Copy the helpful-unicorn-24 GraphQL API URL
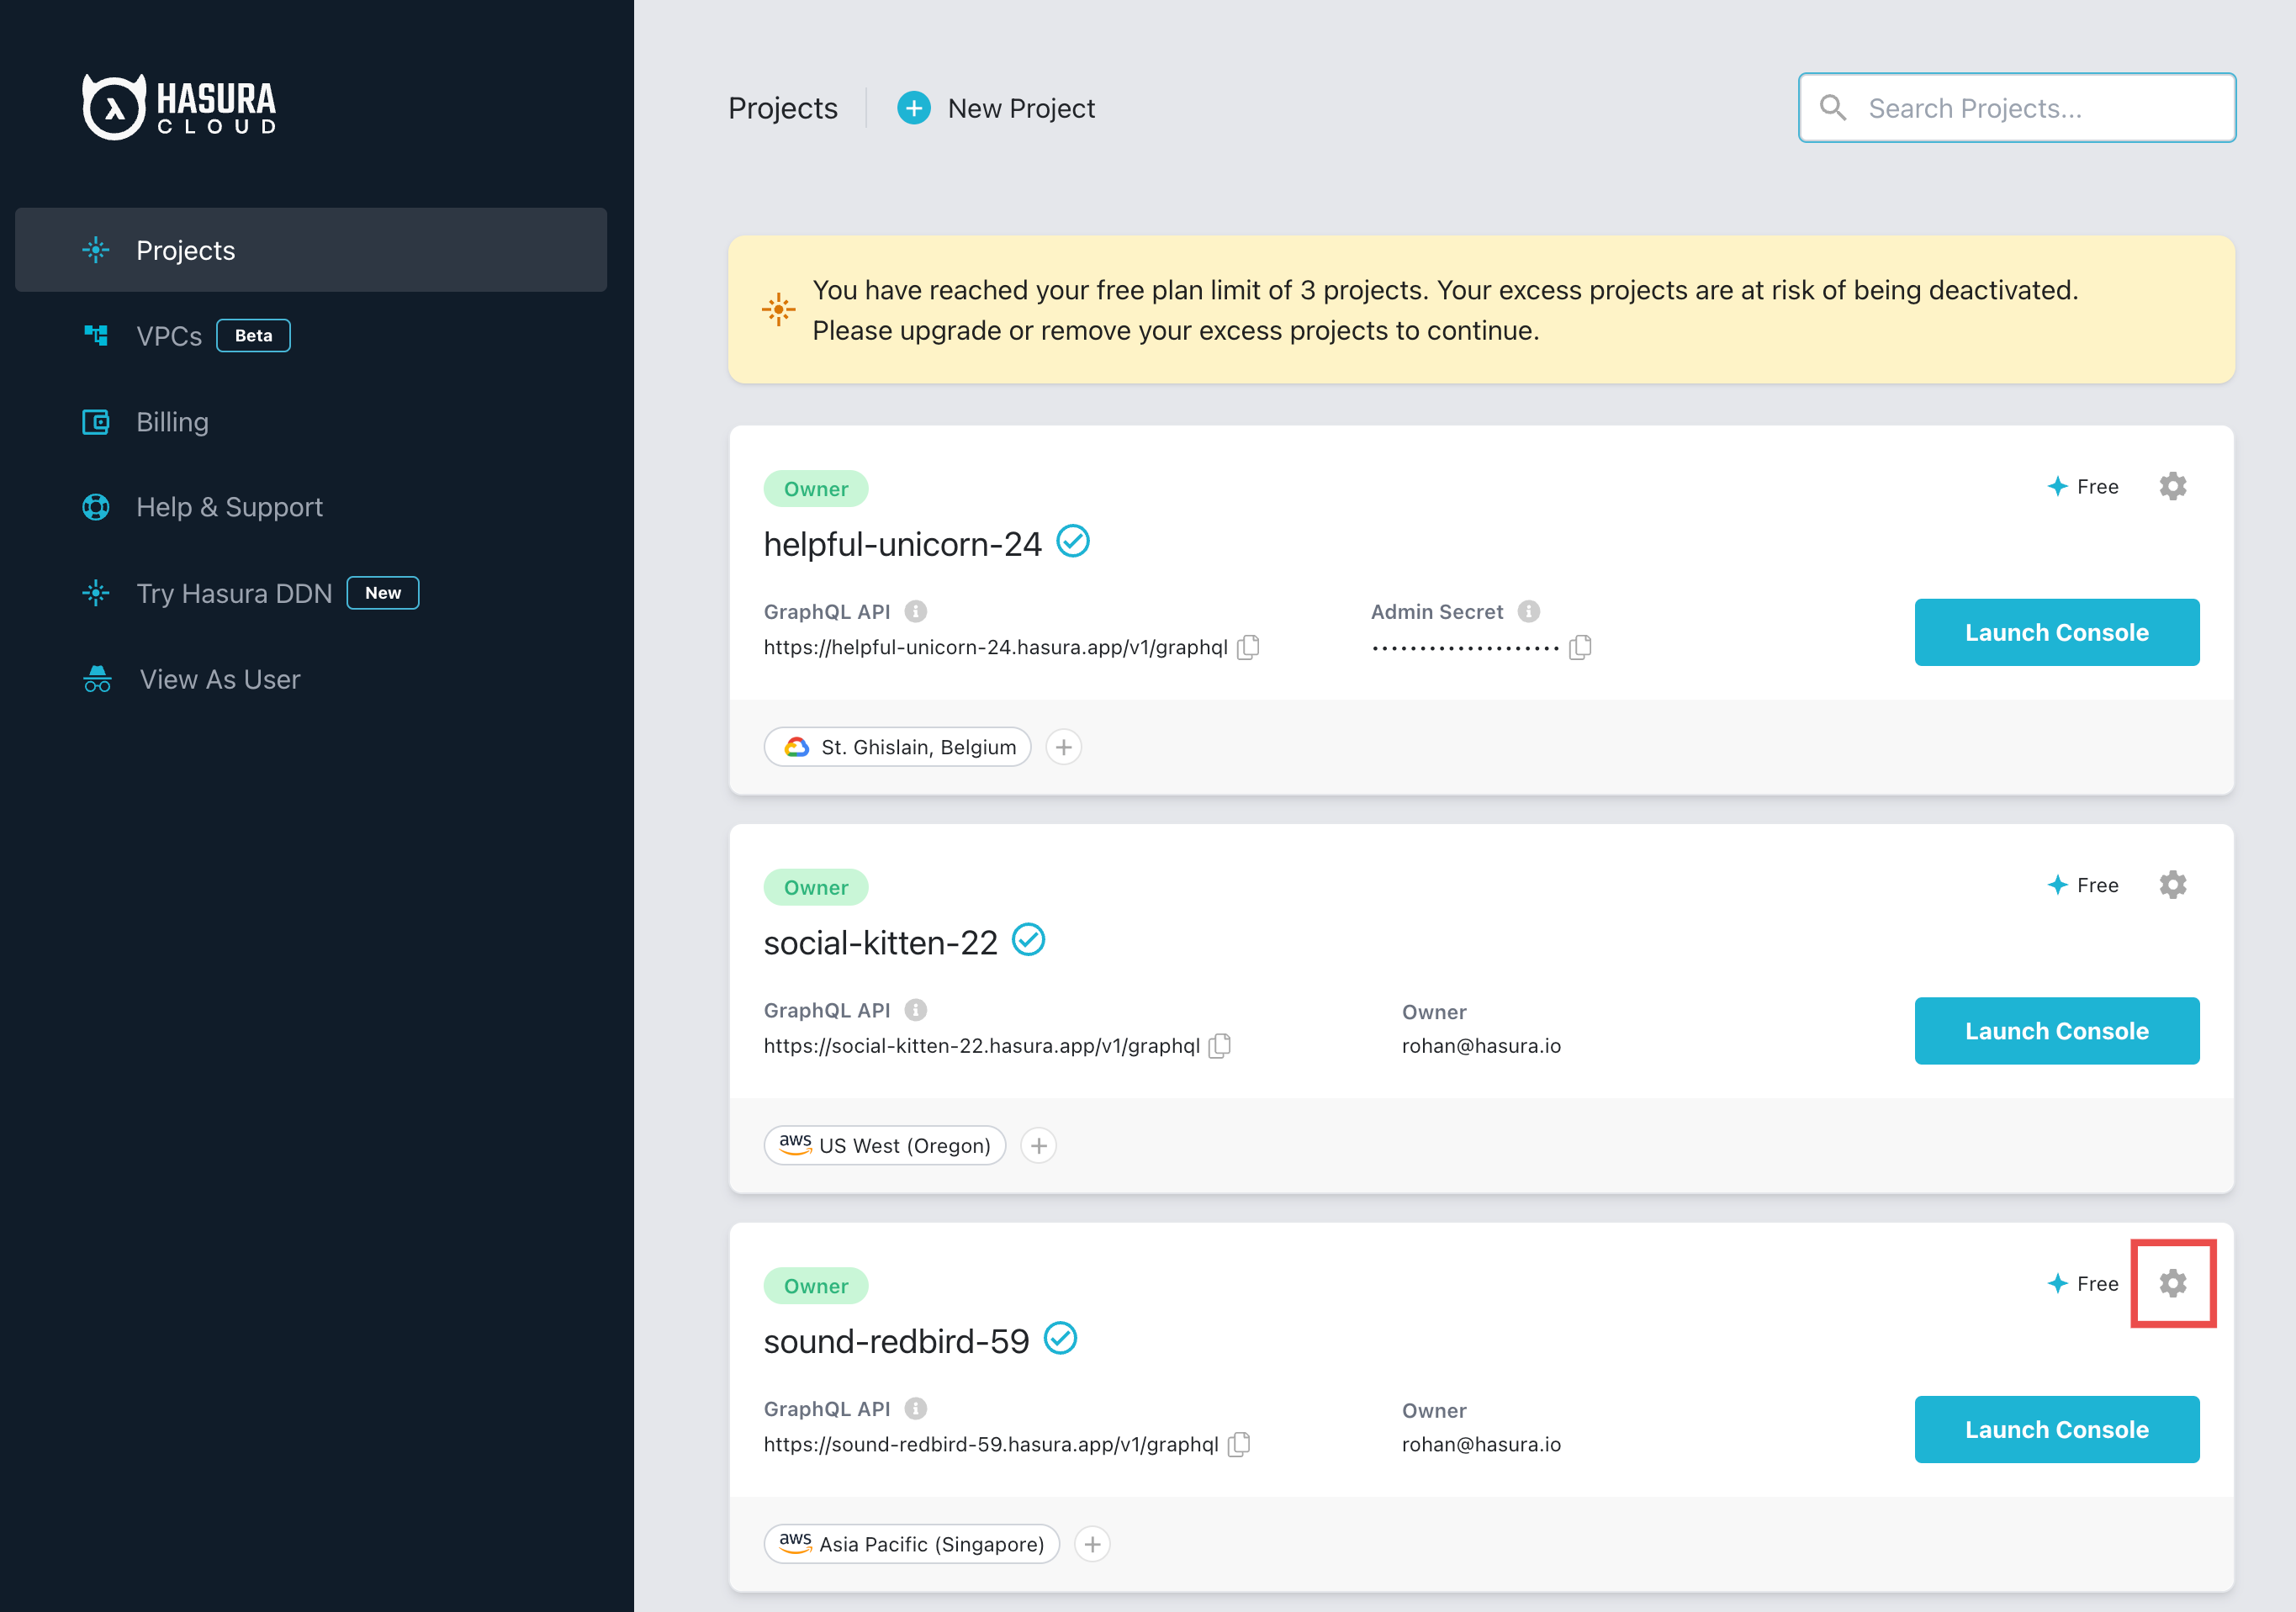The width and height of the screenshot is (2296, 1612). tap(1248, 647)
